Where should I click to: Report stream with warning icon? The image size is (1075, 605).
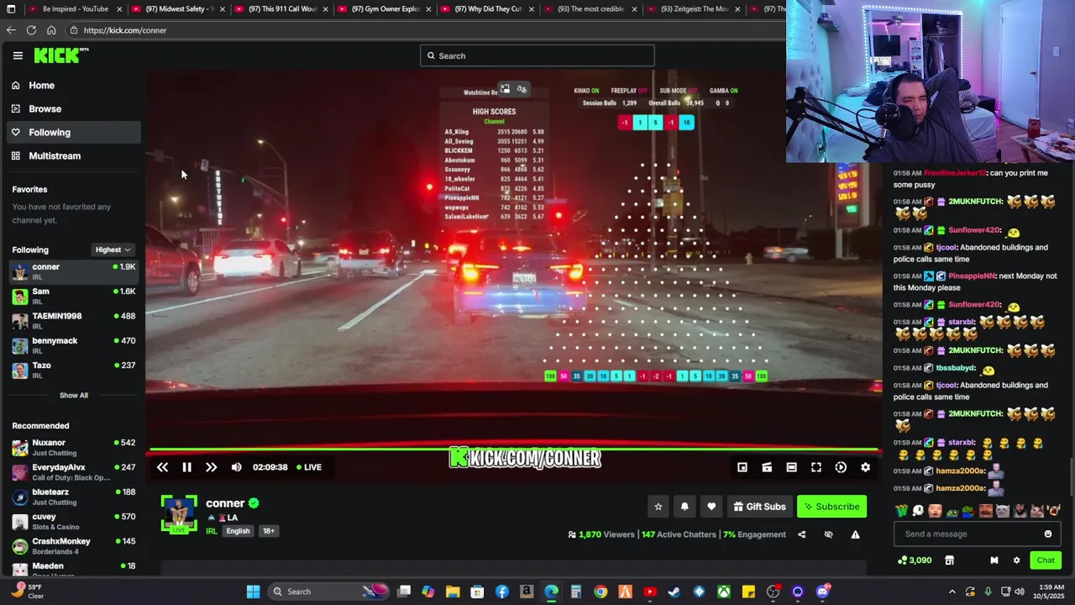tap(855, 534)
